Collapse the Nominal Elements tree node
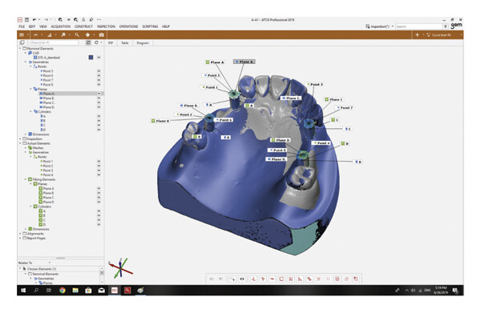This screenshot has width=481, height=313. tap(20, 48)
